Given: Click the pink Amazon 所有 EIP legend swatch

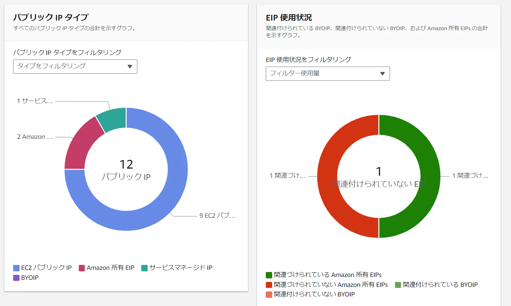Looking at the screenshot, I should tap(82, 268).
